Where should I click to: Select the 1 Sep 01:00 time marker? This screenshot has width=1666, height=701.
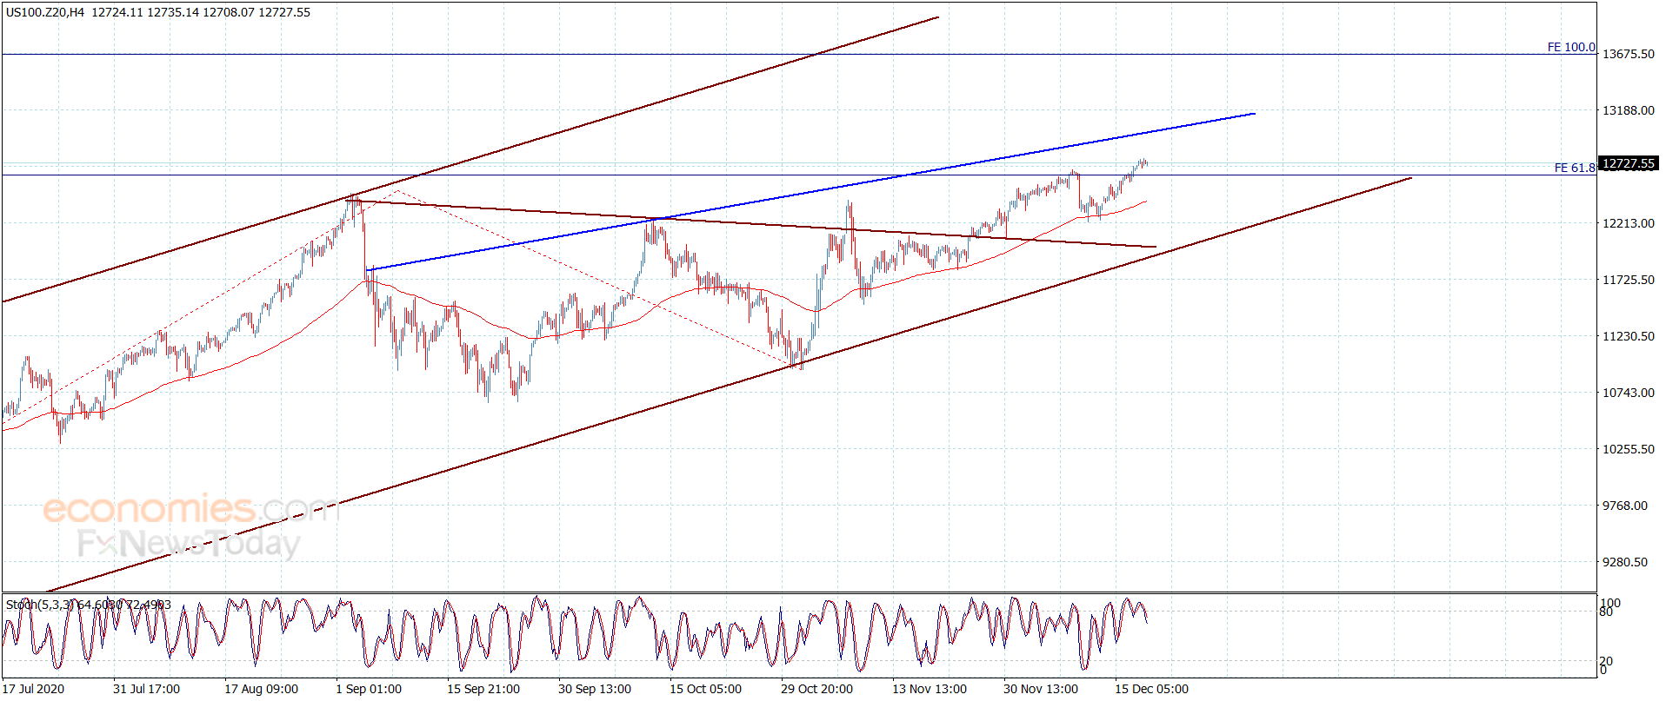click(x=369, y=689)
